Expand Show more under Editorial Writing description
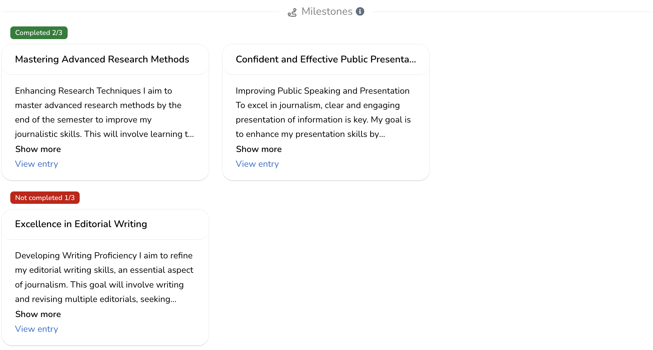Viewport: 653px width, 350px height. [38, 314]
